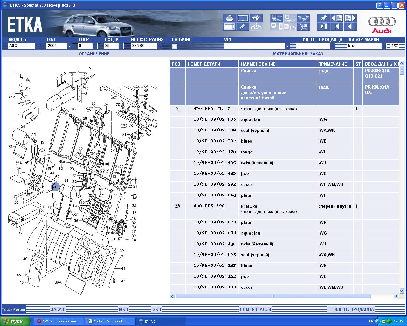
Task: Click the ОГРАНИЧЕНИЕ link
Action: coord(94,54)
